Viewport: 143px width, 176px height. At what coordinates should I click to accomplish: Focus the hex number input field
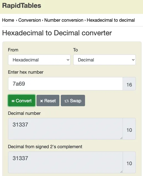point(66,84)
